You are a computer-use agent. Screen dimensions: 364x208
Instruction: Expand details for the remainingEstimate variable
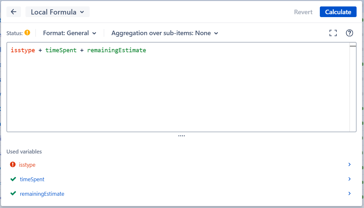coord(349,193)
